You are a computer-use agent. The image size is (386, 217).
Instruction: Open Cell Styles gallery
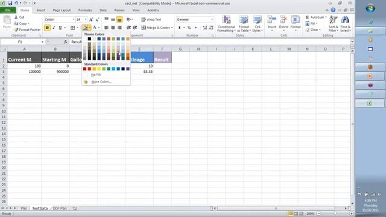tap(258, 24)
